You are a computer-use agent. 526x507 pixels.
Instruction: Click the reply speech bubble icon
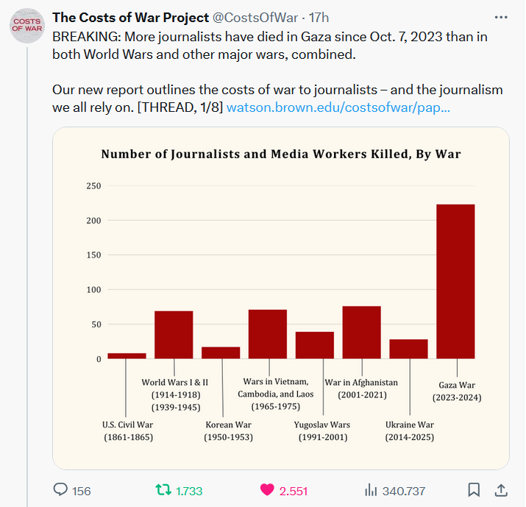(x=61, y=490)
